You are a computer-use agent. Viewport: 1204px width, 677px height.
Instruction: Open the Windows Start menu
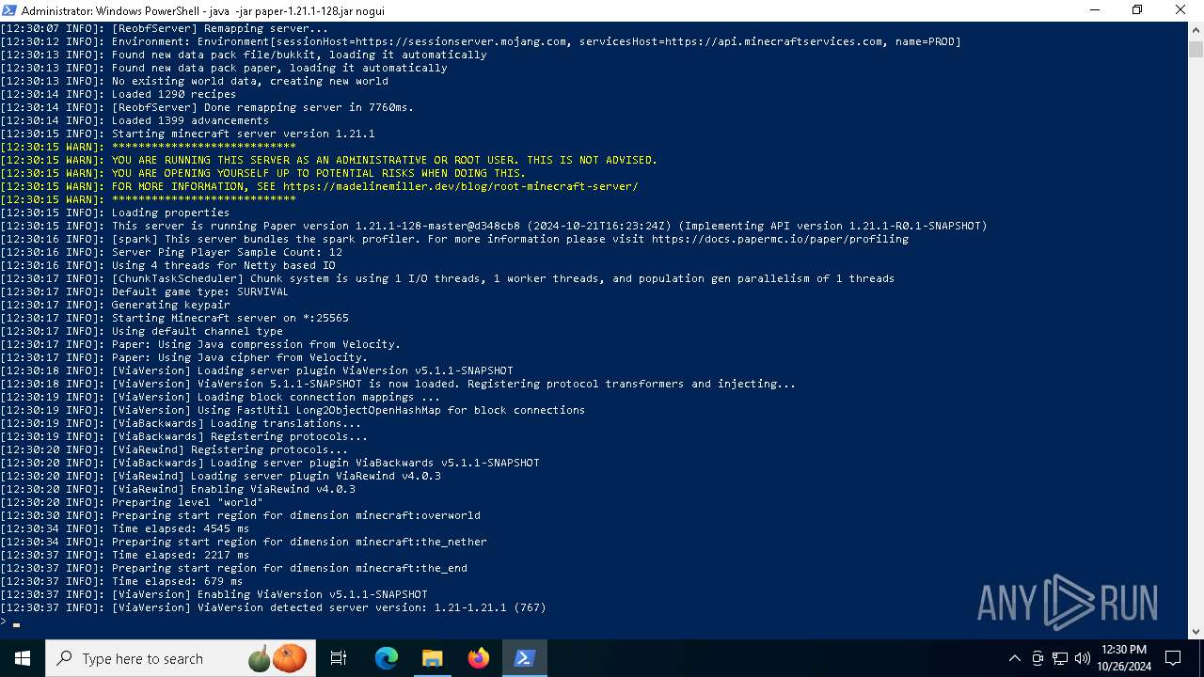pyautogui.click(x=22, y=658)
